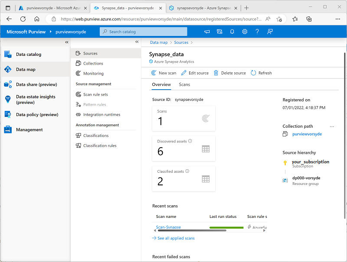Open Collection path more options ellipsis
Viewport: 347px width, 262px height.
pos(332,126)
